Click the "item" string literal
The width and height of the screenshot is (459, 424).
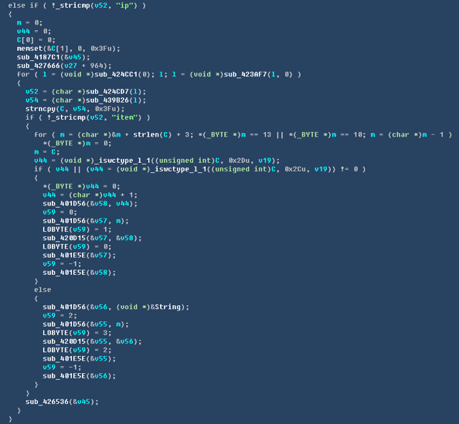pos(124,117)
